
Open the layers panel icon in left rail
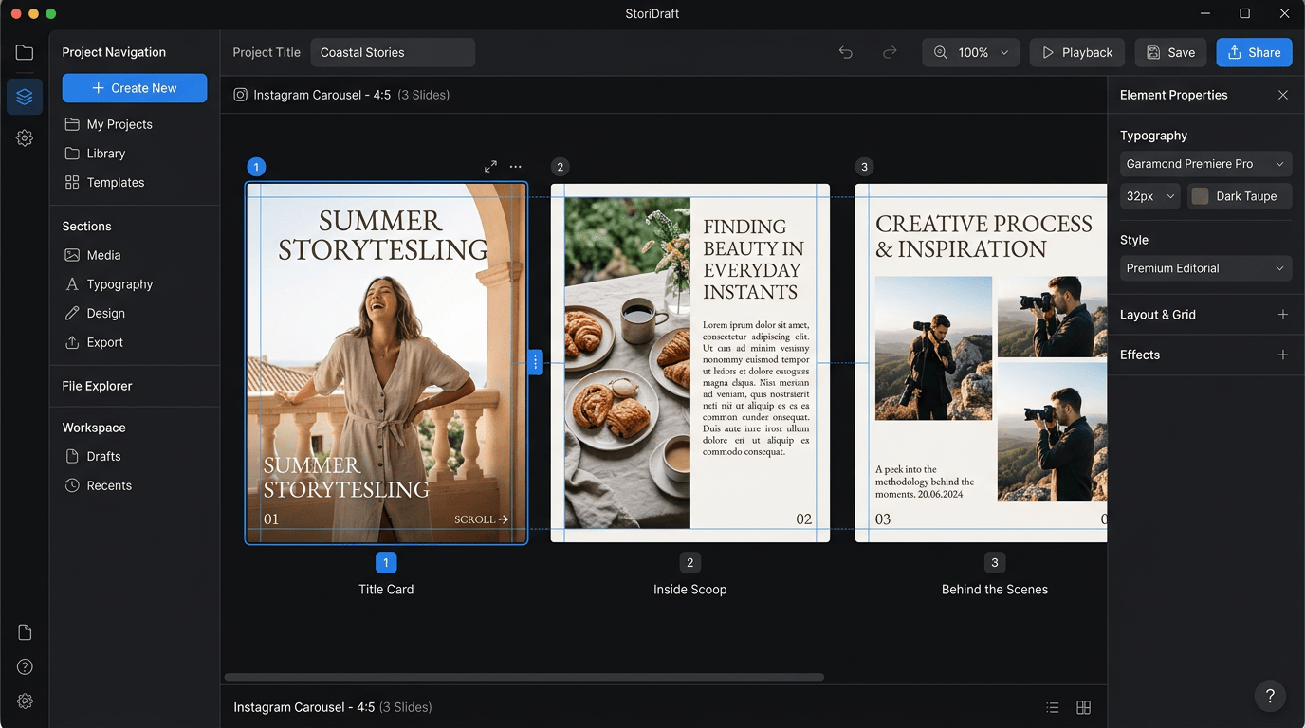pyautogui.click(x=25, y=97)
